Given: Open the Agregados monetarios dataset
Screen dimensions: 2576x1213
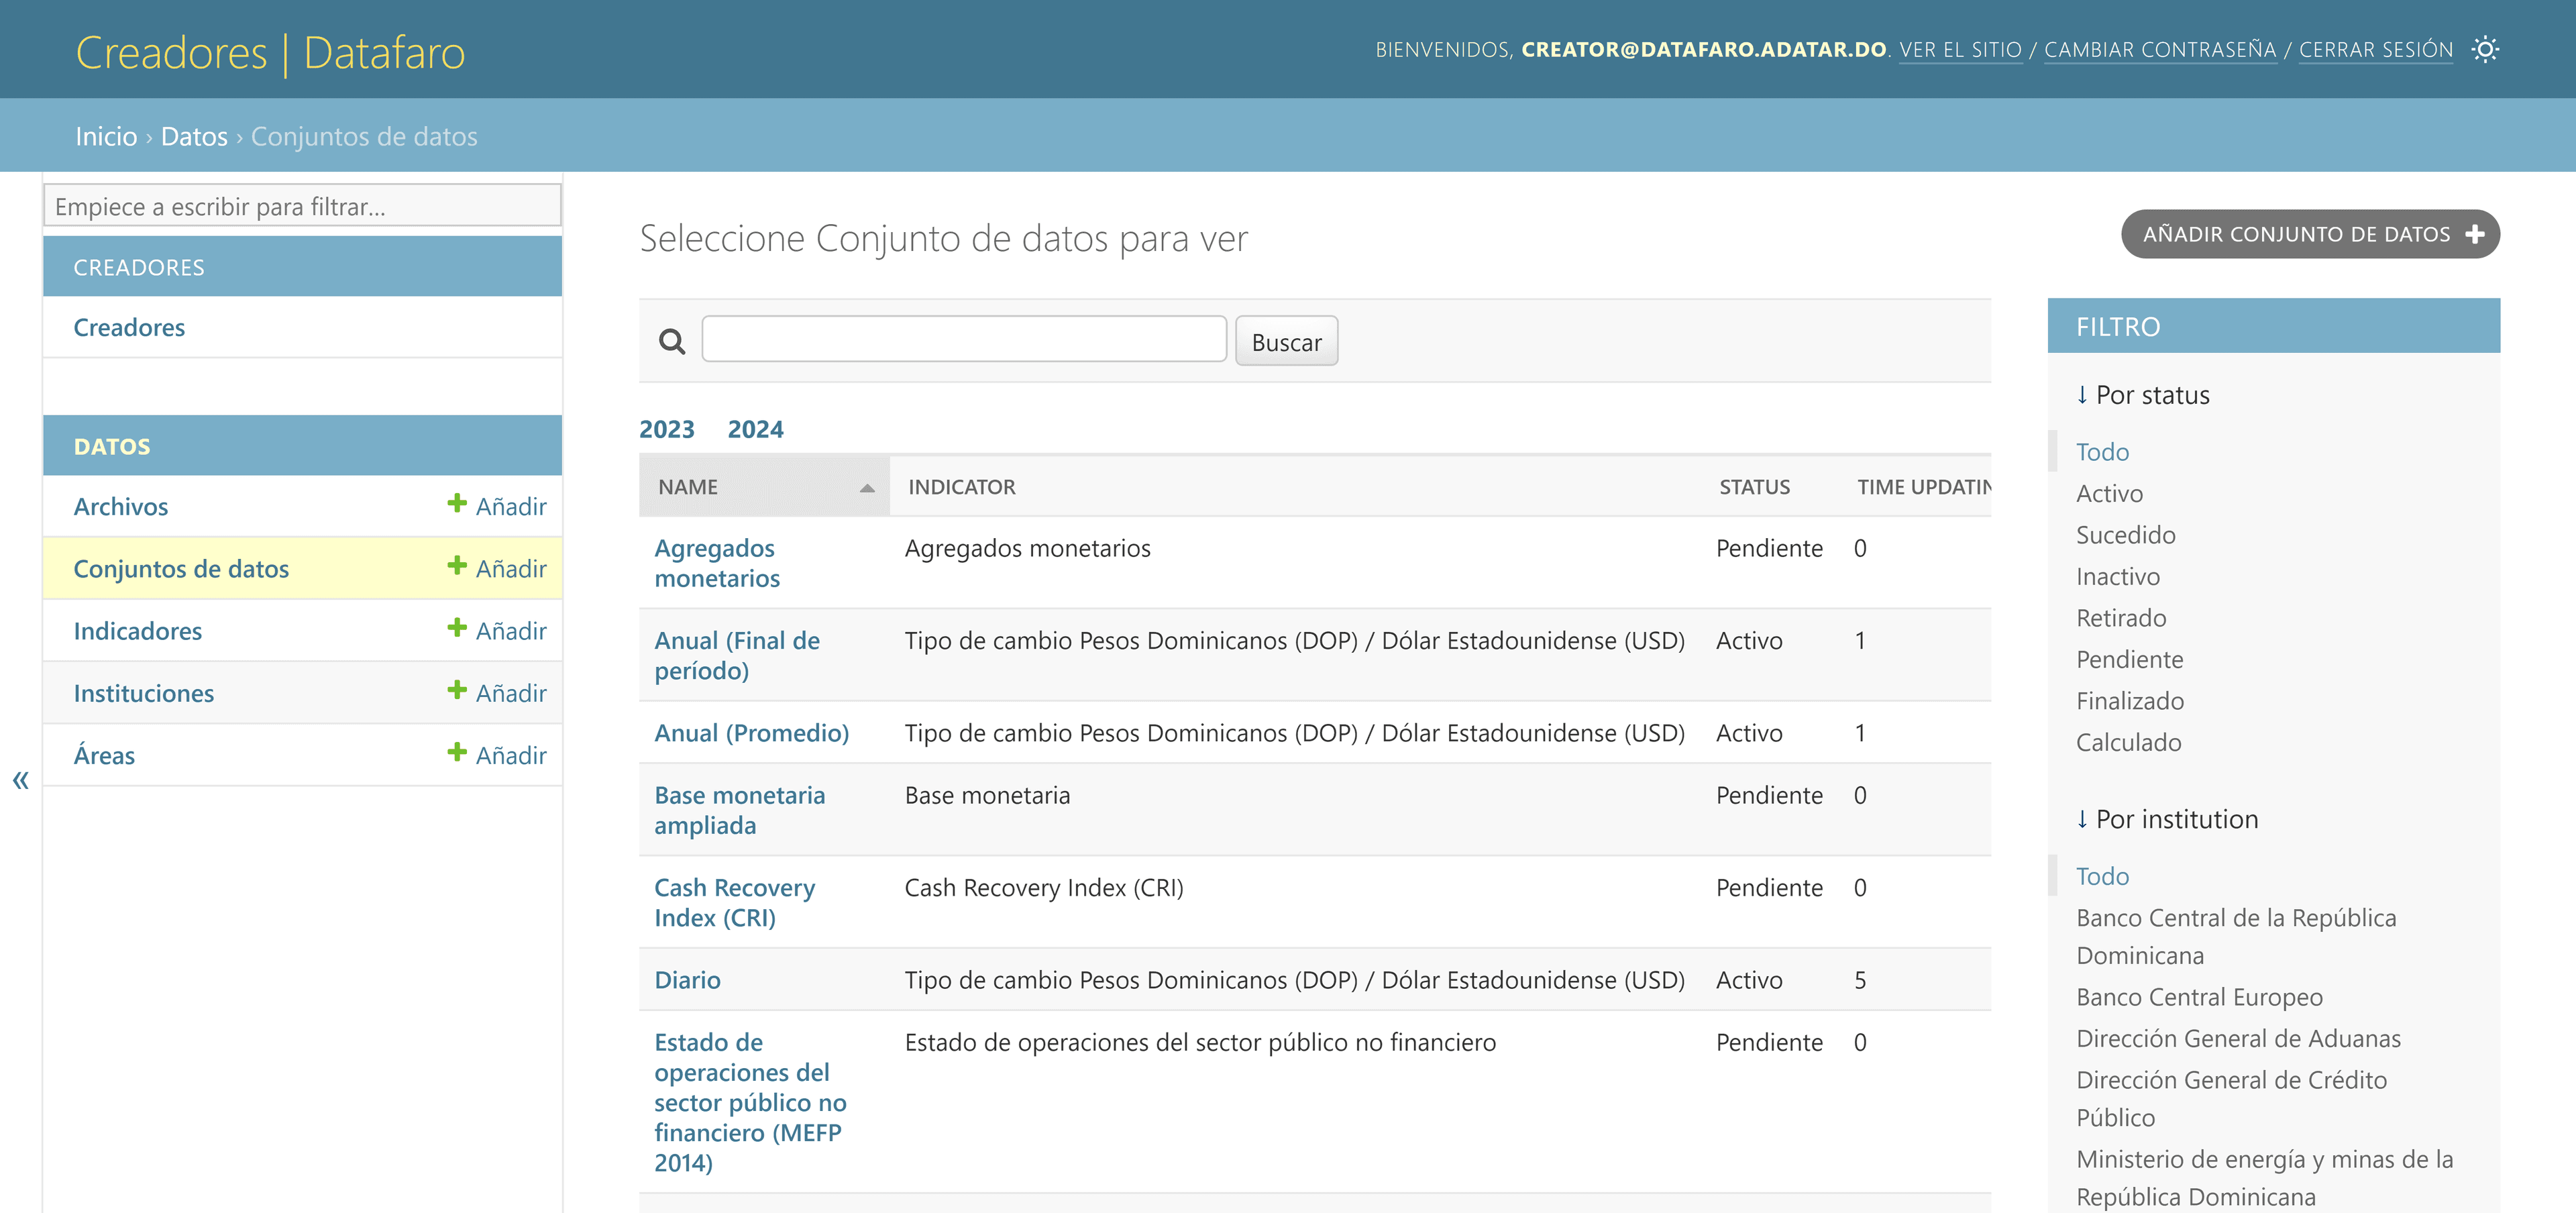Looking at the screenshot, I should pos(717,563).
